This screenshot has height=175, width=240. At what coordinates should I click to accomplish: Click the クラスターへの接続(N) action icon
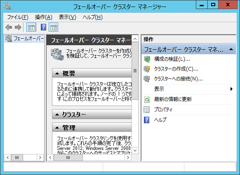(147, 79)
